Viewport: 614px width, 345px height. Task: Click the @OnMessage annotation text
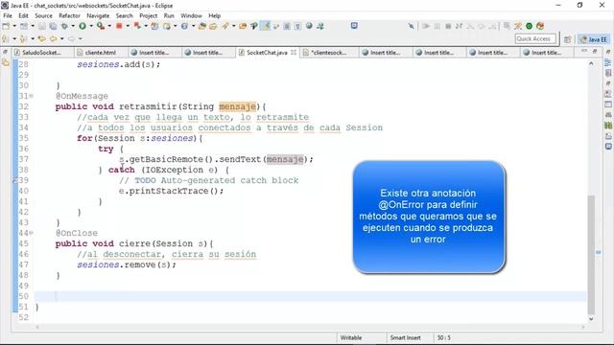(82, 96)
